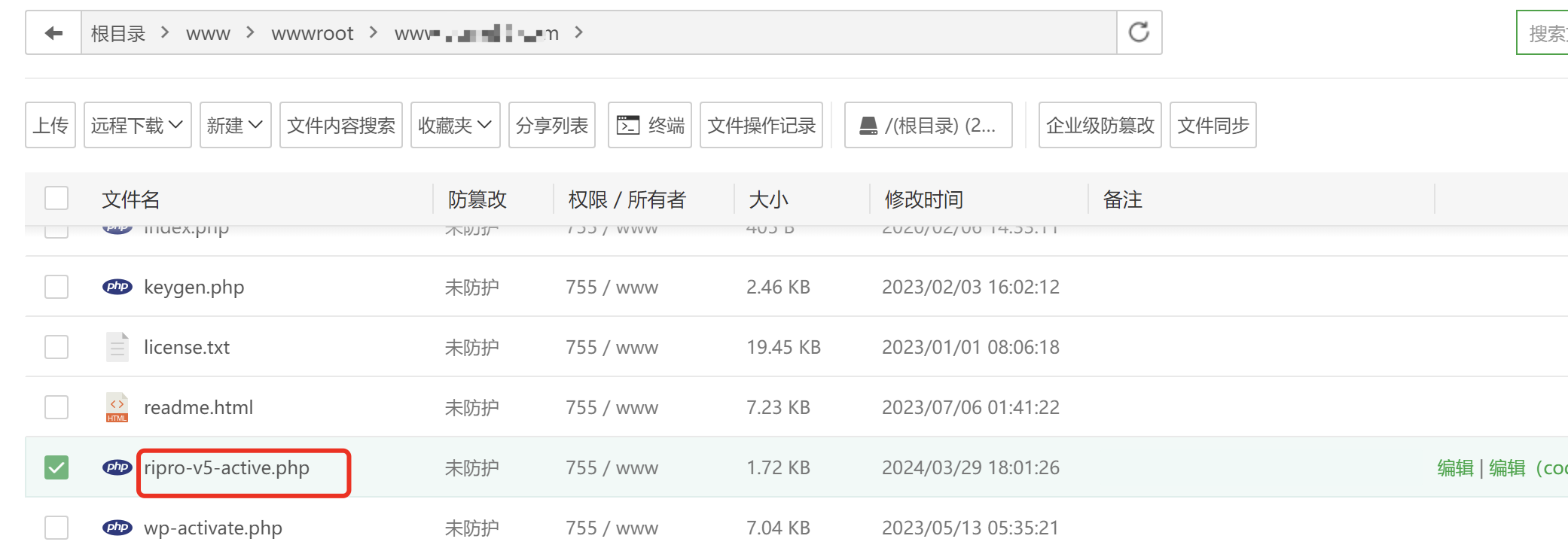Screen dimensions: 1568x554
Task: Click the 防篡改 column header
Action: pos(477,199)
